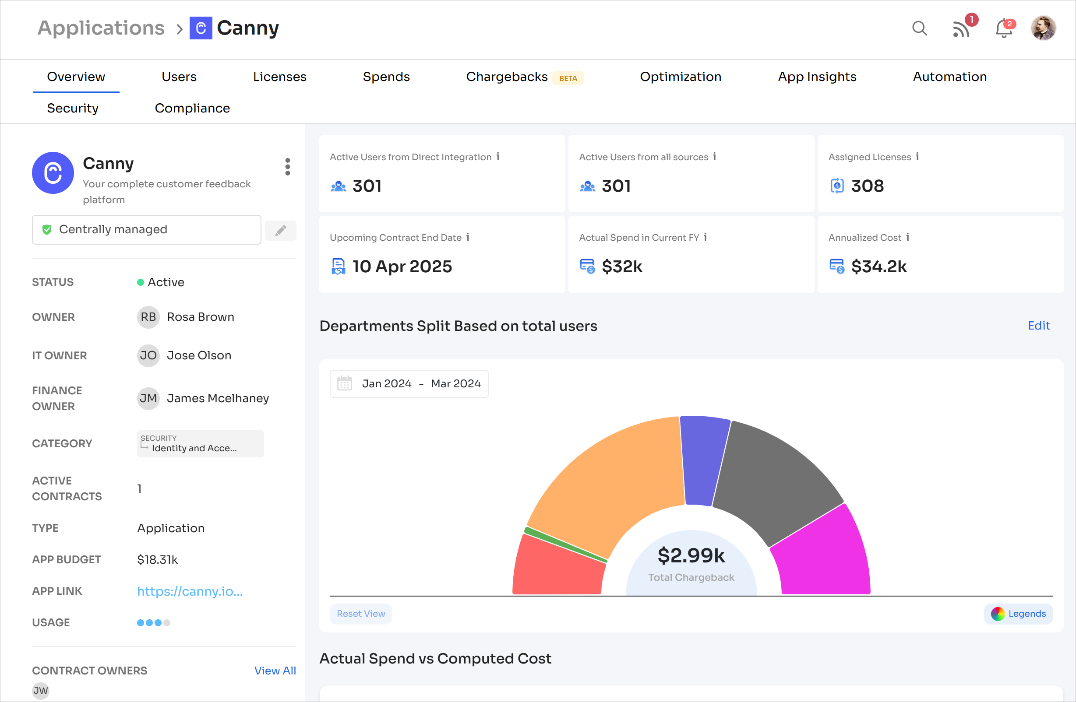Click the JW contract owner avatar
The width and height of the screenshot is (1076, 702).
[x=40, y=690]
